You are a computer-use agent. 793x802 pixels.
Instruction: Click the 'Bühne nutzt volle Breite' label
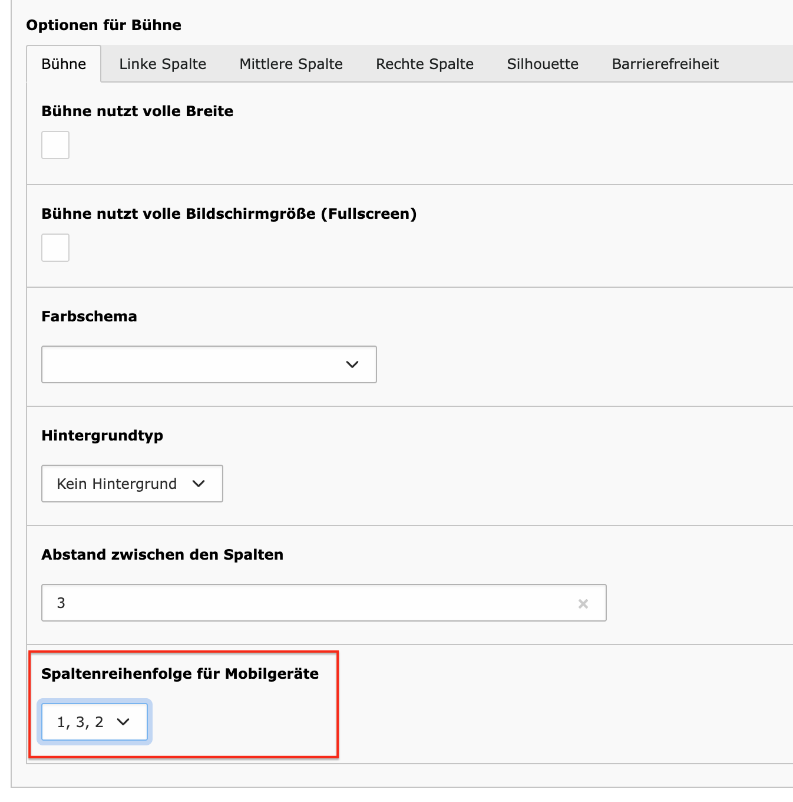coord(137,111)
